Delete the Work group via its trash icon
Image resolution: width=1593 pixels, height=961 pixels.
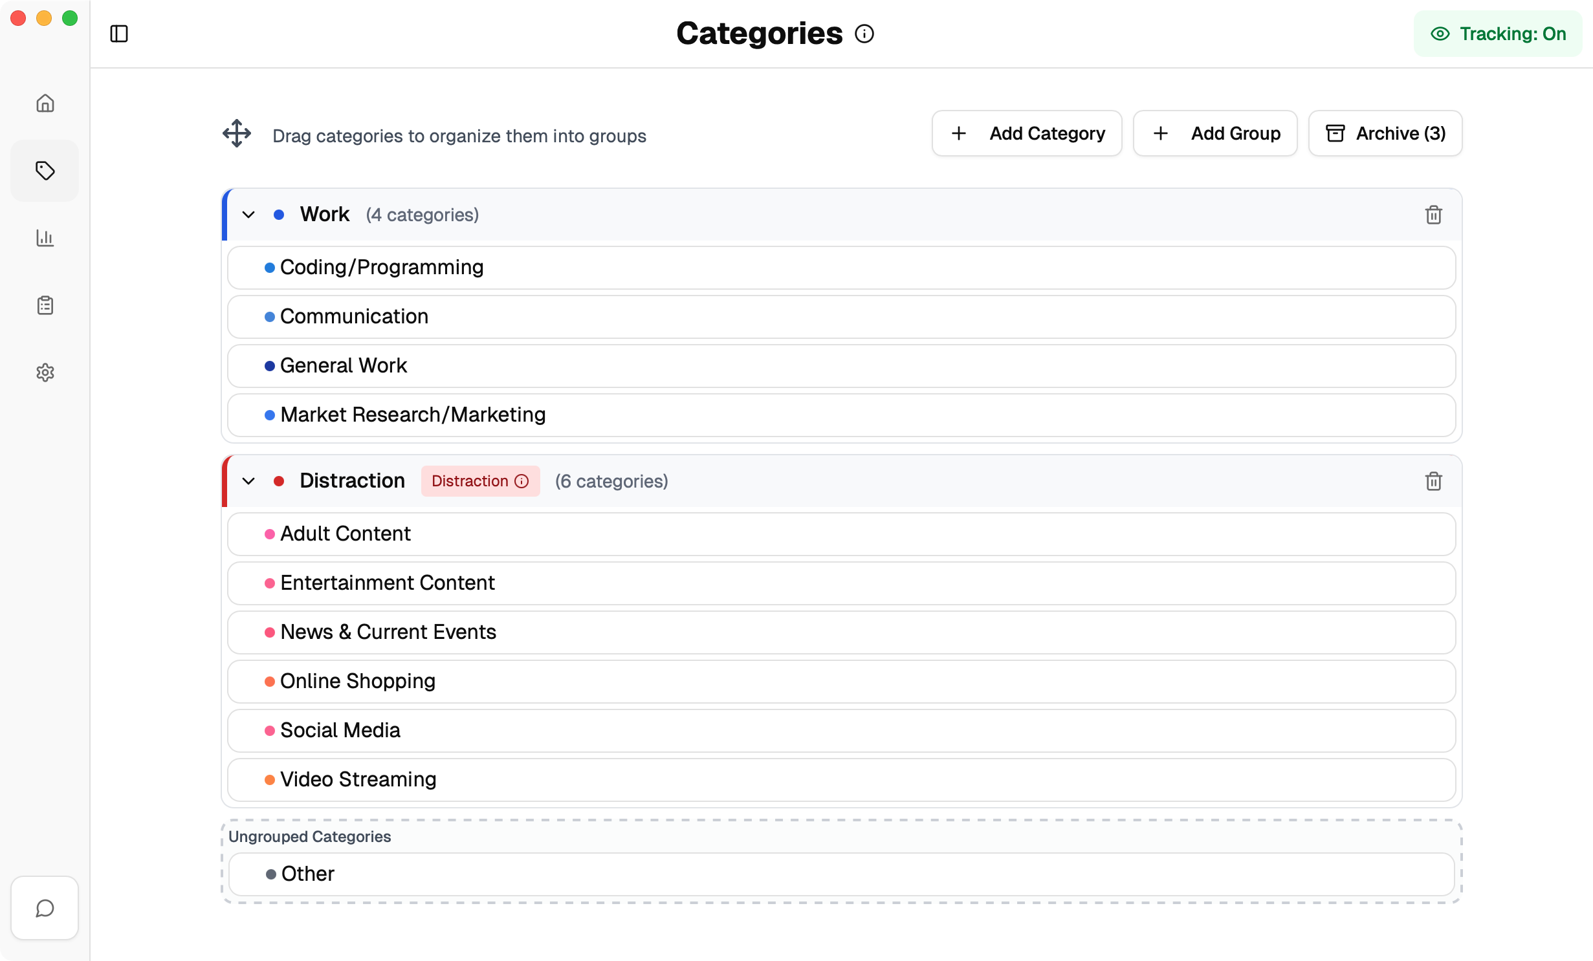coord(1434,215)
